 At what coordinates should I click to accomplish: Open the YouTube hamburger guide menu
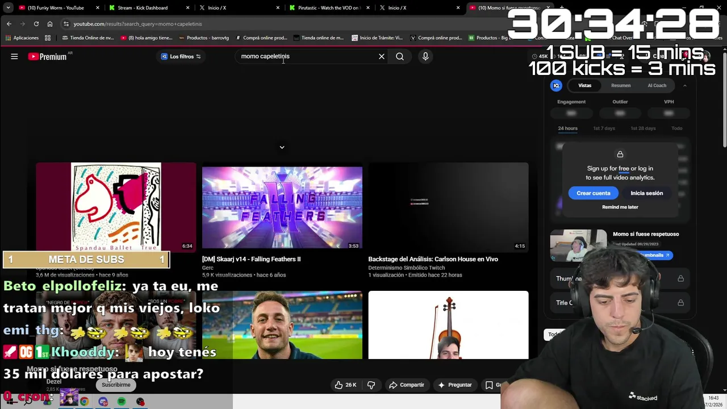[x=14, y=56]
